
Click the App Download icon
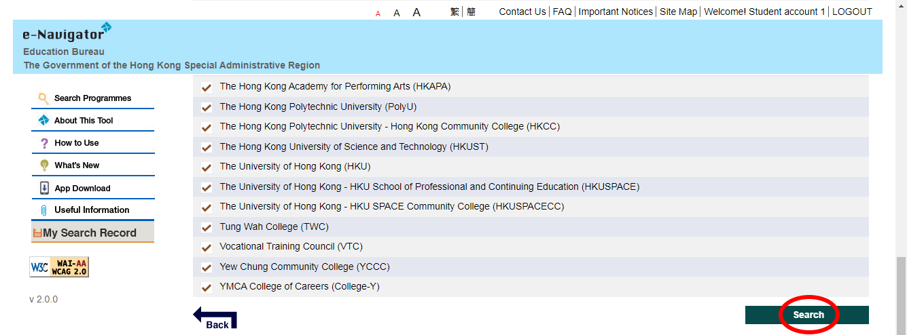pos(44,188)
